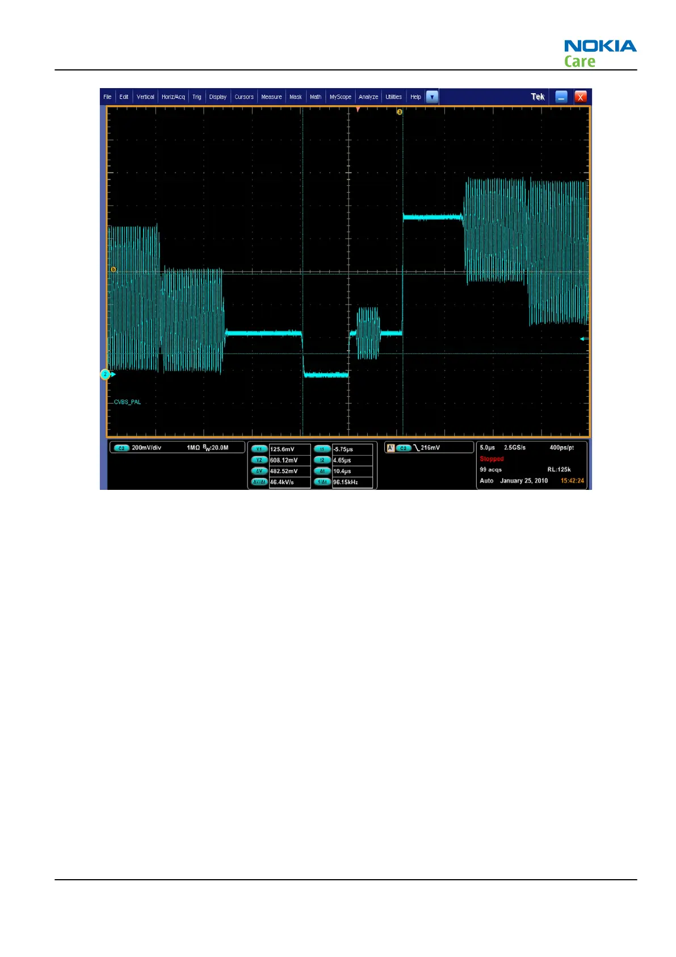Expand the menu bar dropdown arrow
The image size is (676, 957).
click(432, 97)
